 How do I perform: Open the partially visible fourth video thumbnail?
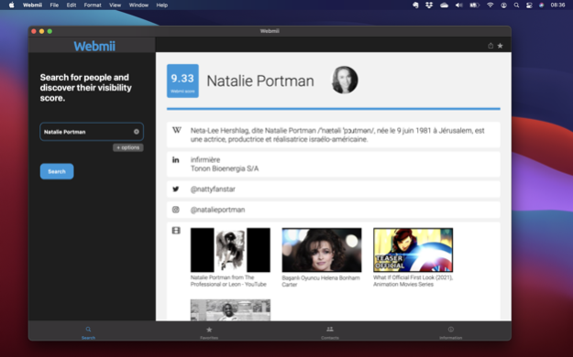click(230, 310)
